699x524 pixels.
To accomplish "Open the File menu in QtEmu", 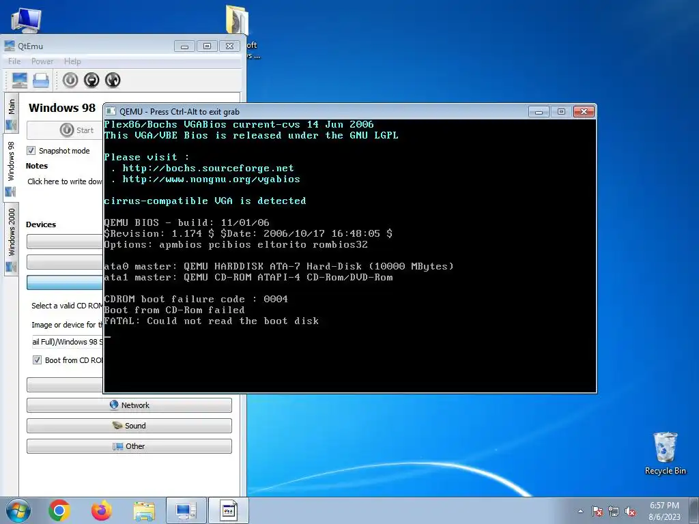I will (x=14, y=61).
